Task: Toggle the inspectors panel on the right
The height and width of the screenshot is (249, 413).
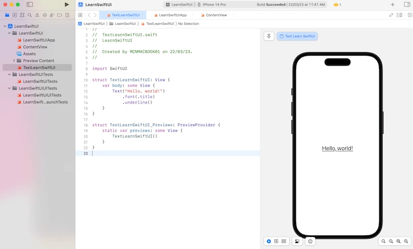Action: click(407, 4)
